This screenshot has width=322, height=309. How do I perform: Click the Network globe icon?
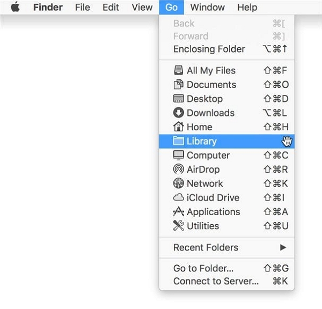178,183
